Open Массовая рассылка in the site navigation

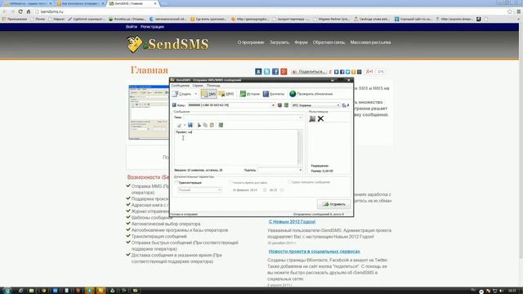tap(370, 42)
